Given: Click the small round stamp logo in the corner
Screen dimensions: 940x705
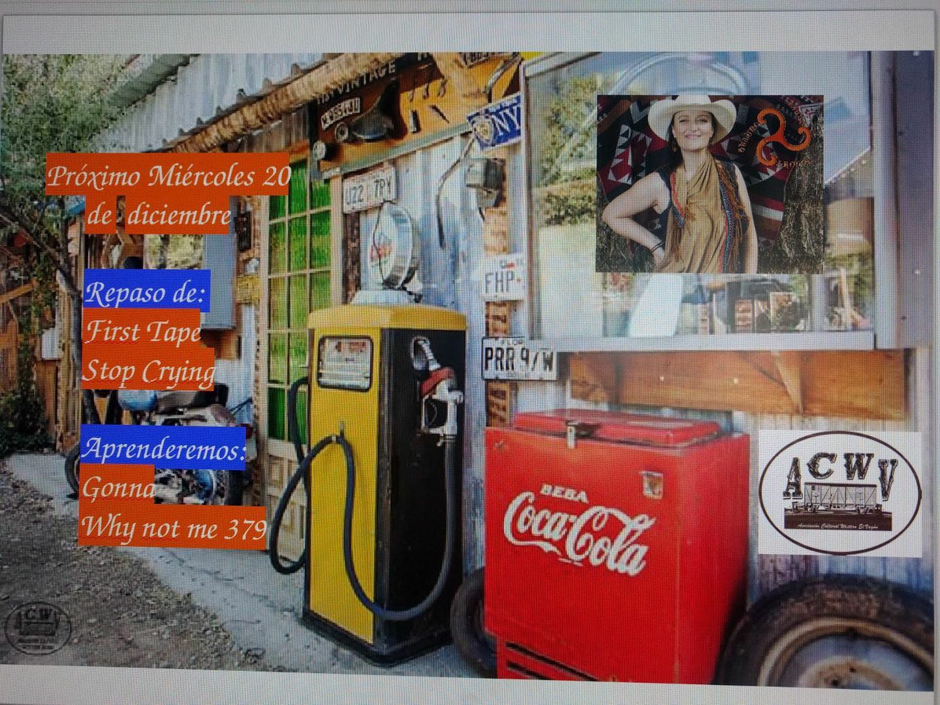Looking at the screenshot, I should [38, 627].
